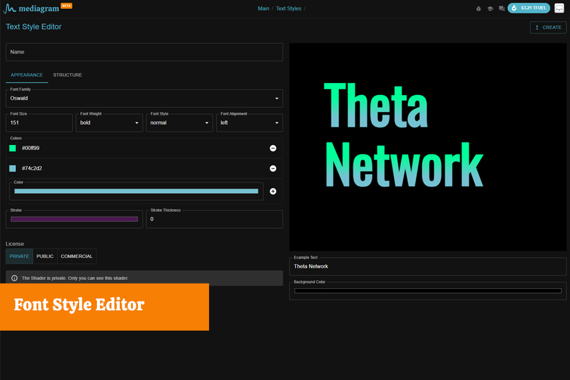The width and height of the screenshot is (570, 380).
Task: Open the user avatar menu
Action: click(559, 8)
